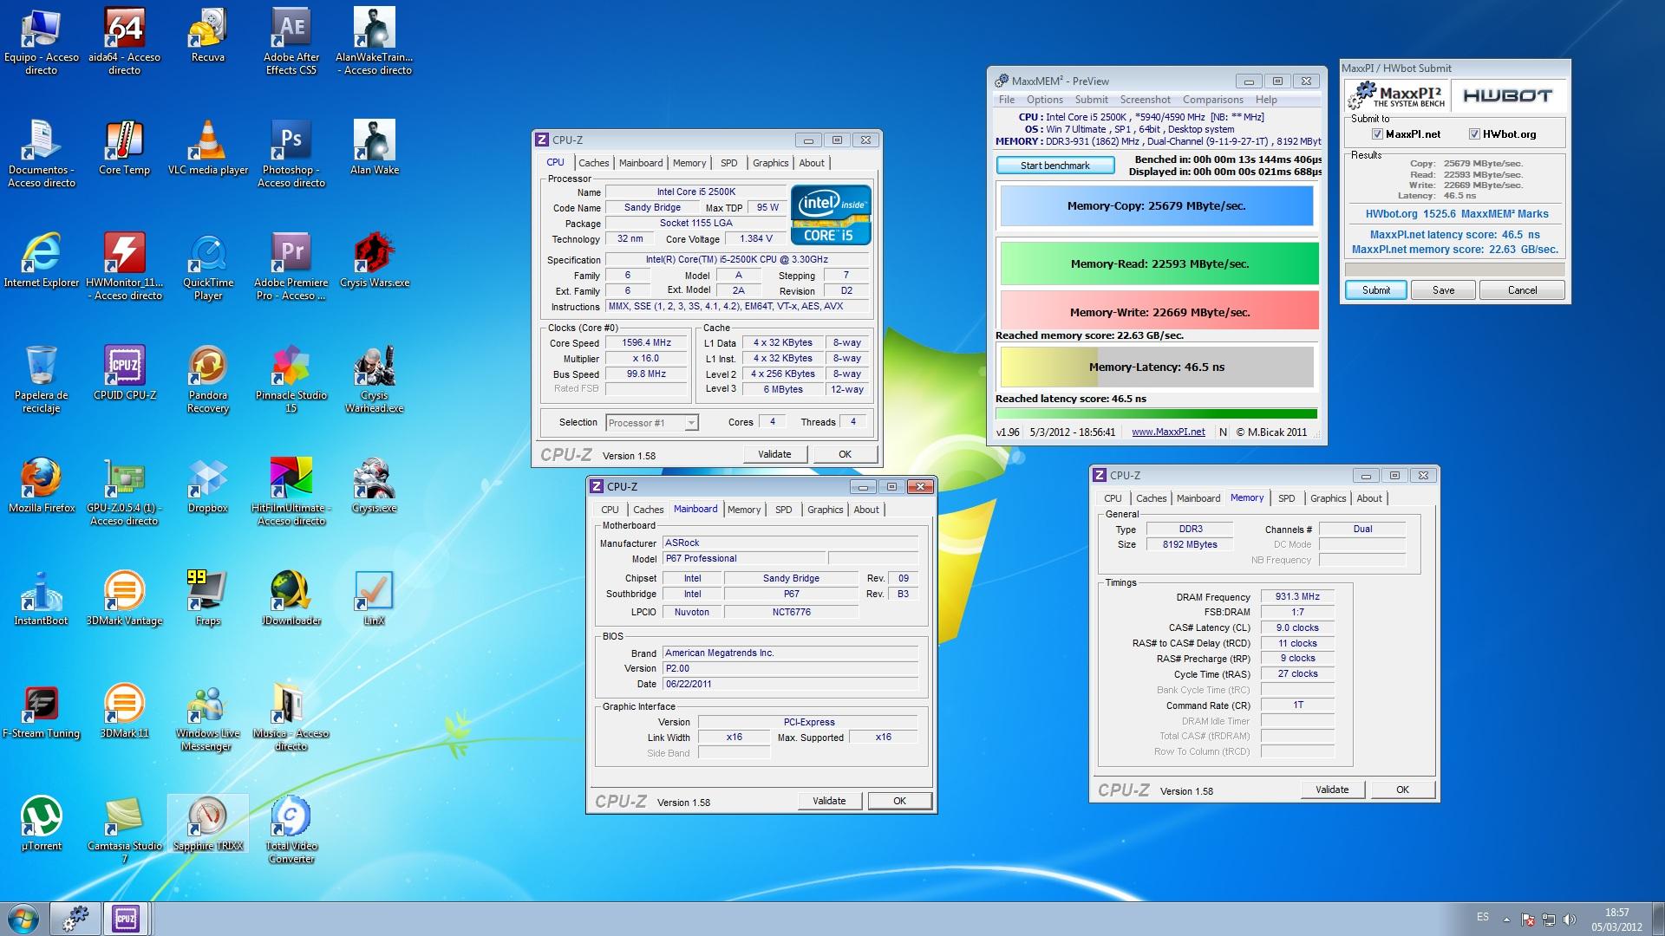The height and width of the screenshot is (936, 1665).
Task: Click Start benchmark button in MaxxMEM
Action: (1055, 166)
